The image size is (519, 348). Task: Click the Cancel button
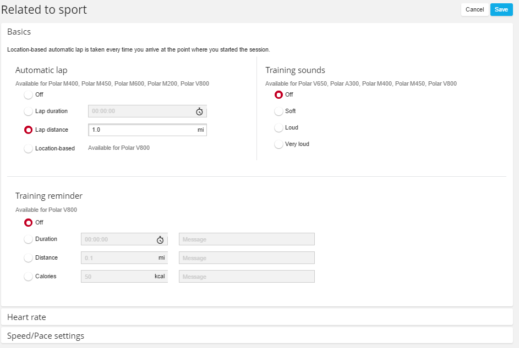click(474, 9)
